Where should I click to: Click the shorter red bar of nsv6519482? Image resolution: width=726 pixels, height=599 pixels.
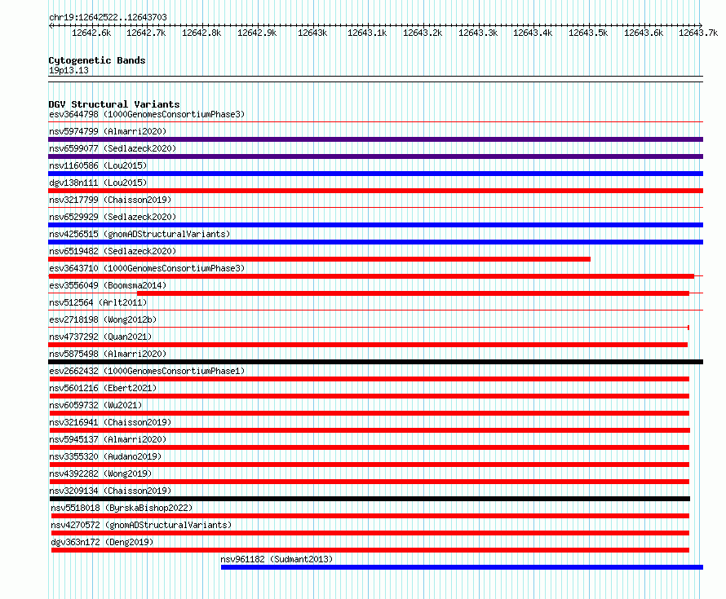pyautogui.click(x=320, y=259)
